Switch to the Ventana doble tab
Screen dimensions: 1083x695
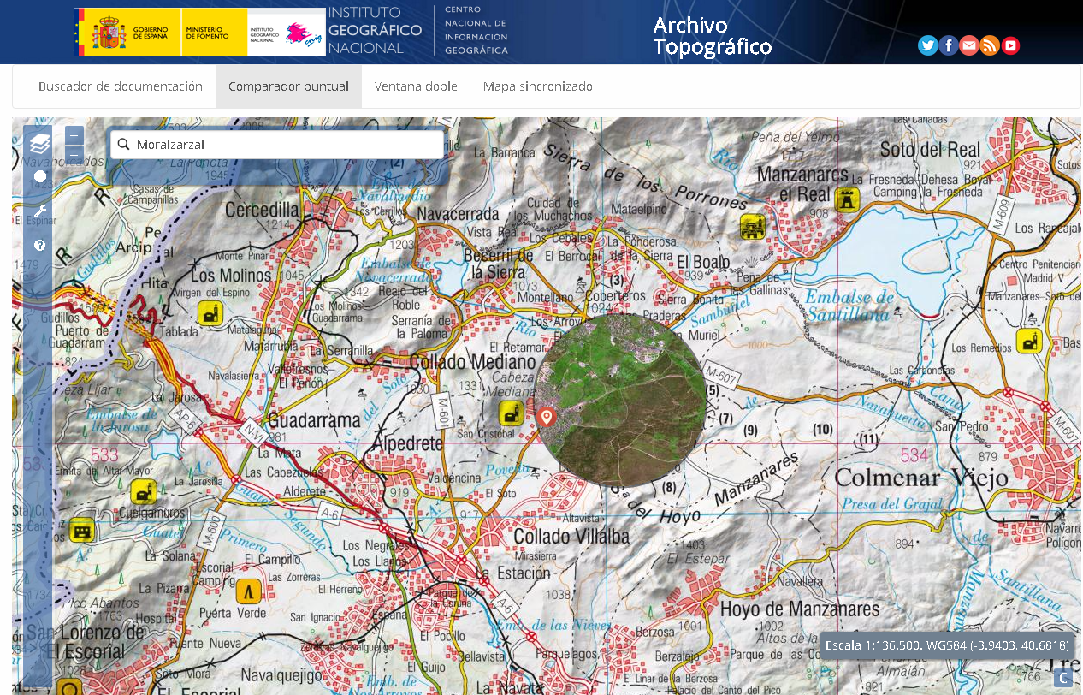[x=416, y=86]
